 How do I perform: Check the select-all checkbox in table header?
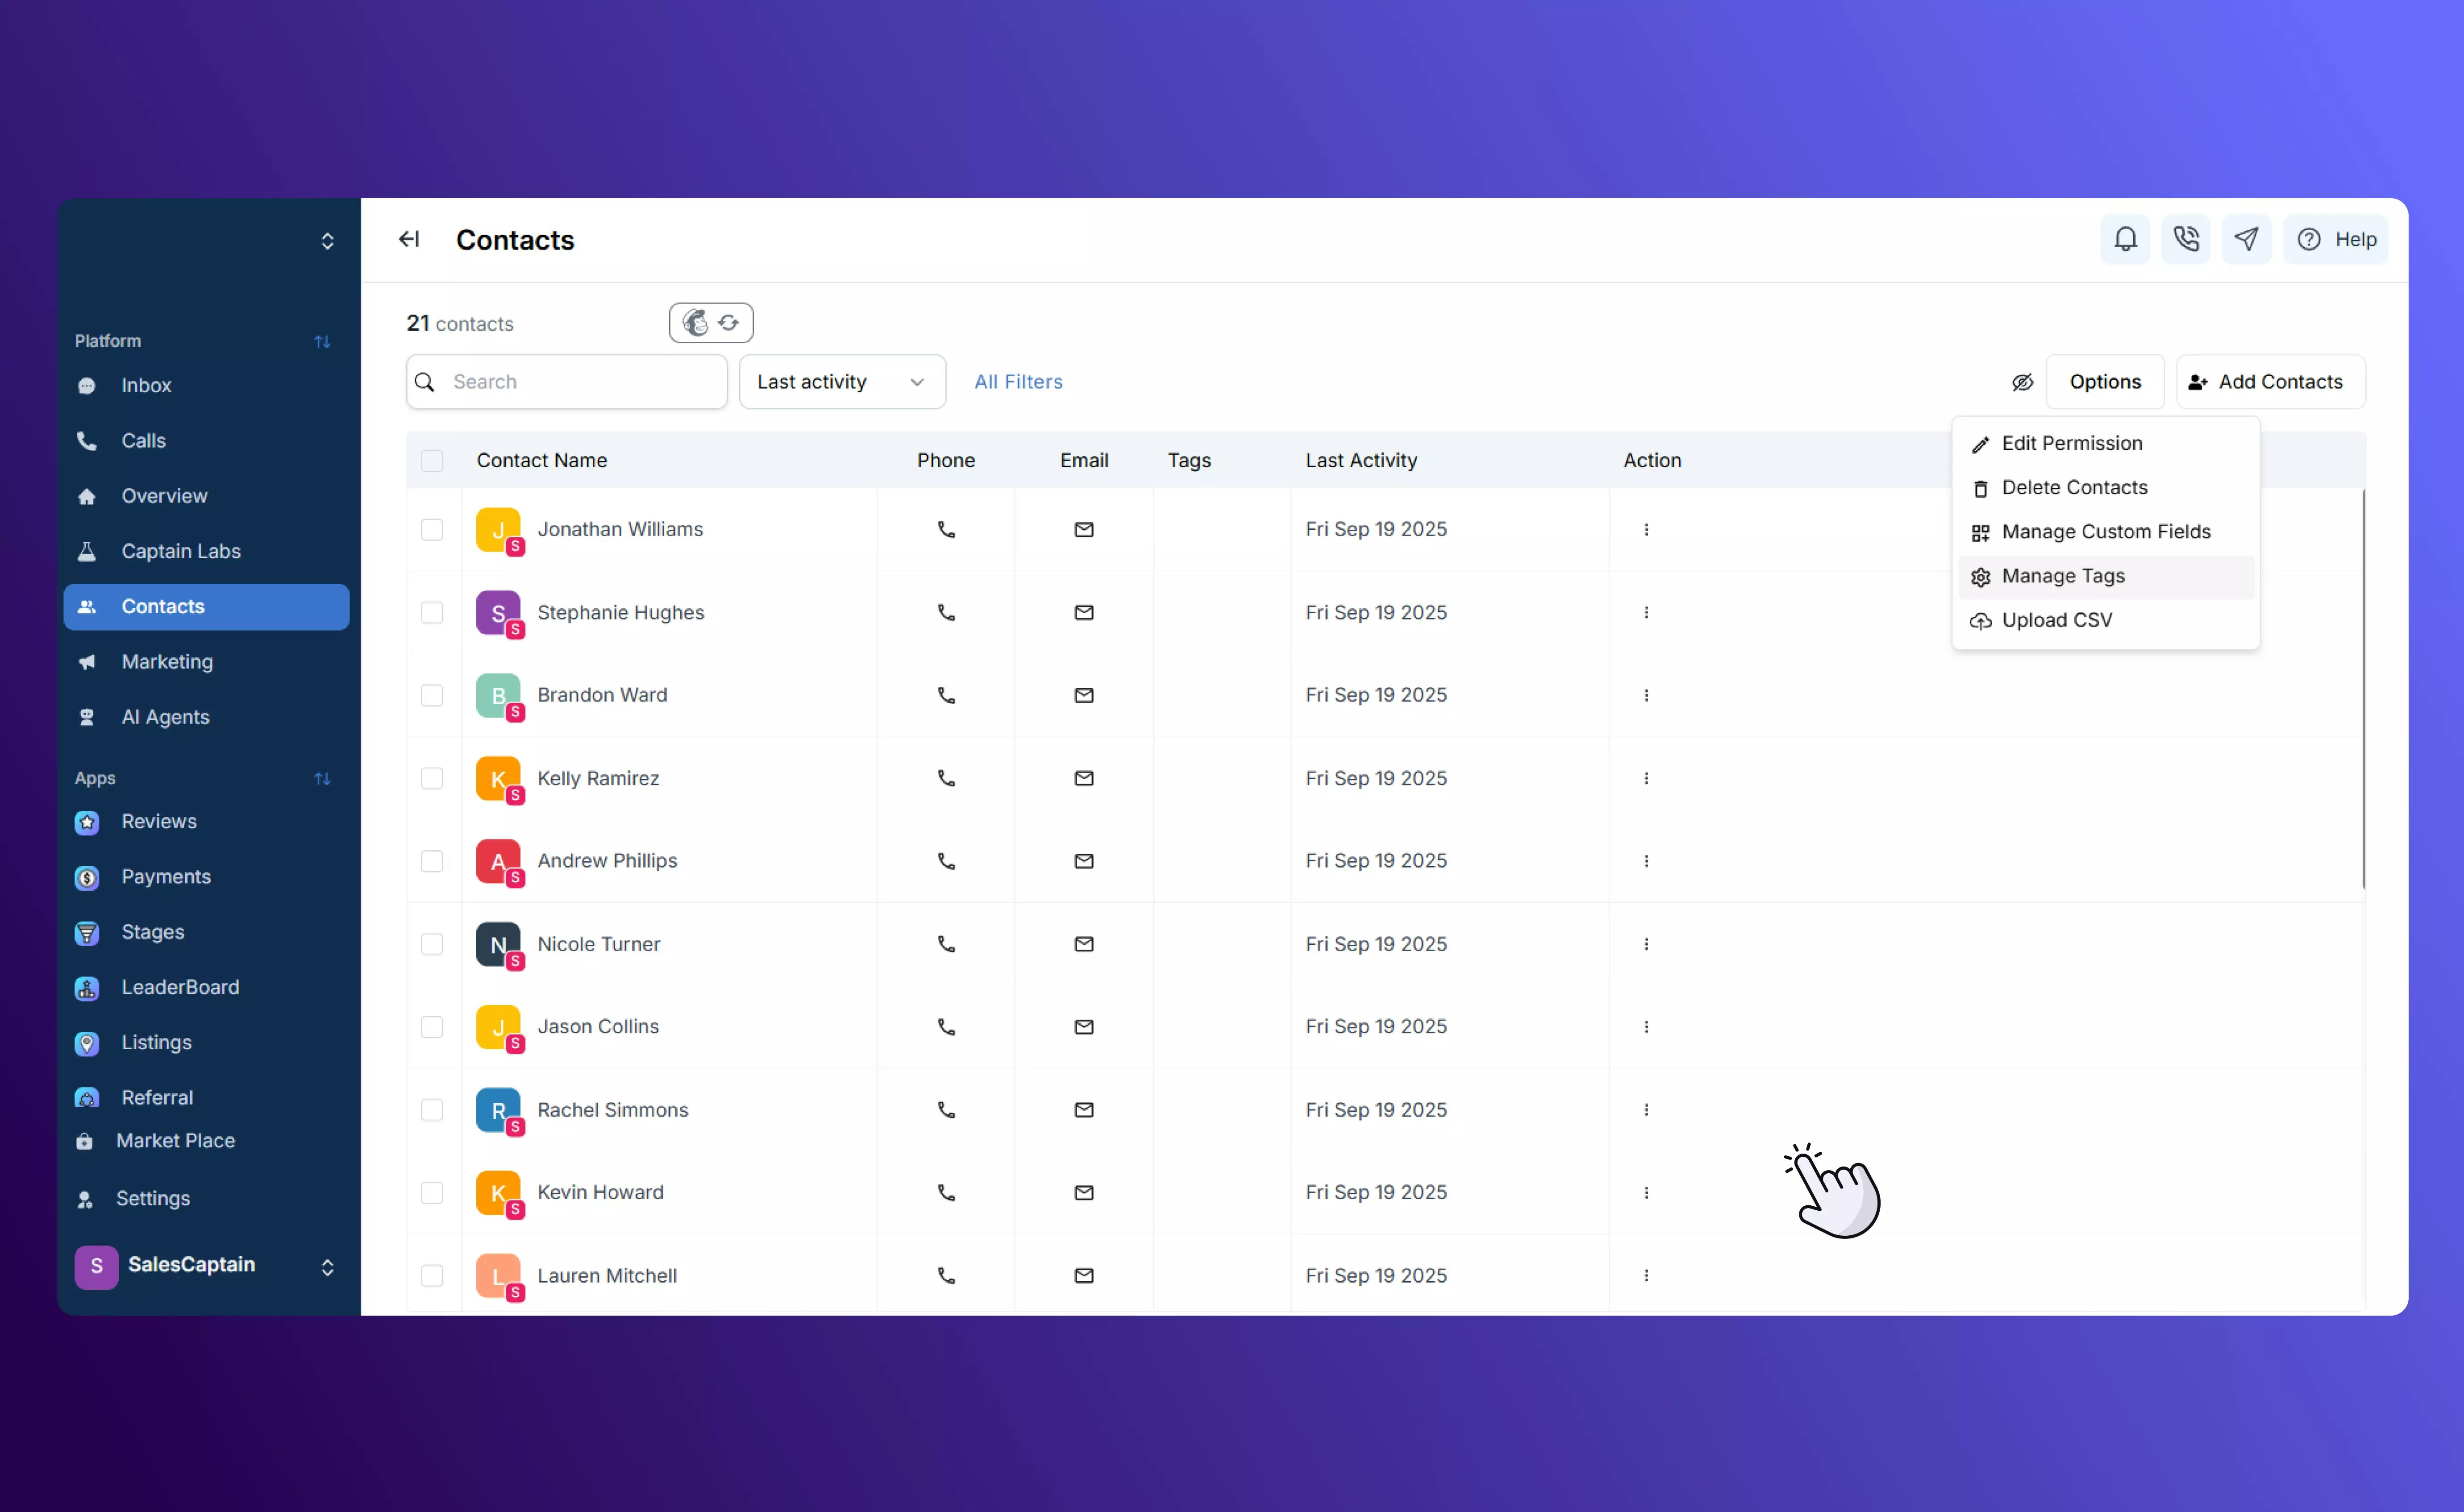[x=432, y=460]
